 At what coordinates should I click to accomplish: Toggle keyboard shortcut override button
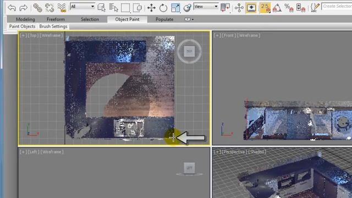pos(251,8)
